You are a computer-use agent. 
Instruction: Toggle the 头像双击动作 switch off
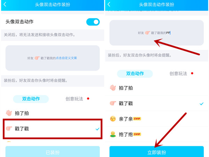(x=93, y=22)
